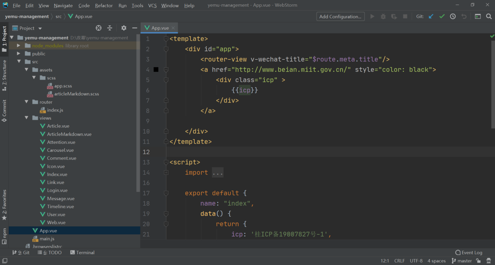Click Run with Coverage icon

394,16
